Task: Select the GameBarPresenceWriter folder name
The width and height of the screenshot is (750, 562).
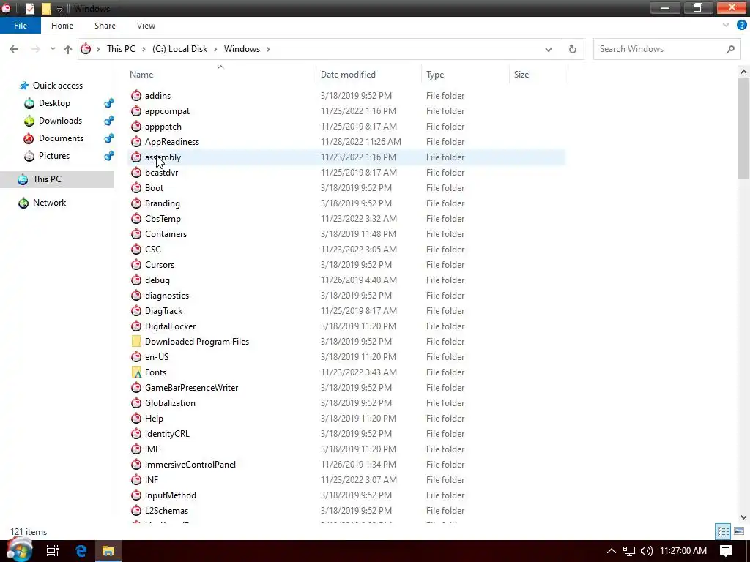Action: 191,388
